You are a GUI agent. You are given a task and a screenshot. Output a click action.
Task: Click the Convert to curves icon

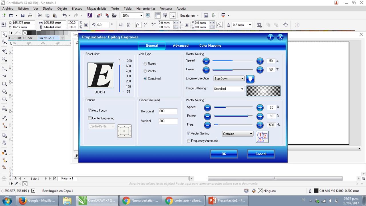pos(285,25)
